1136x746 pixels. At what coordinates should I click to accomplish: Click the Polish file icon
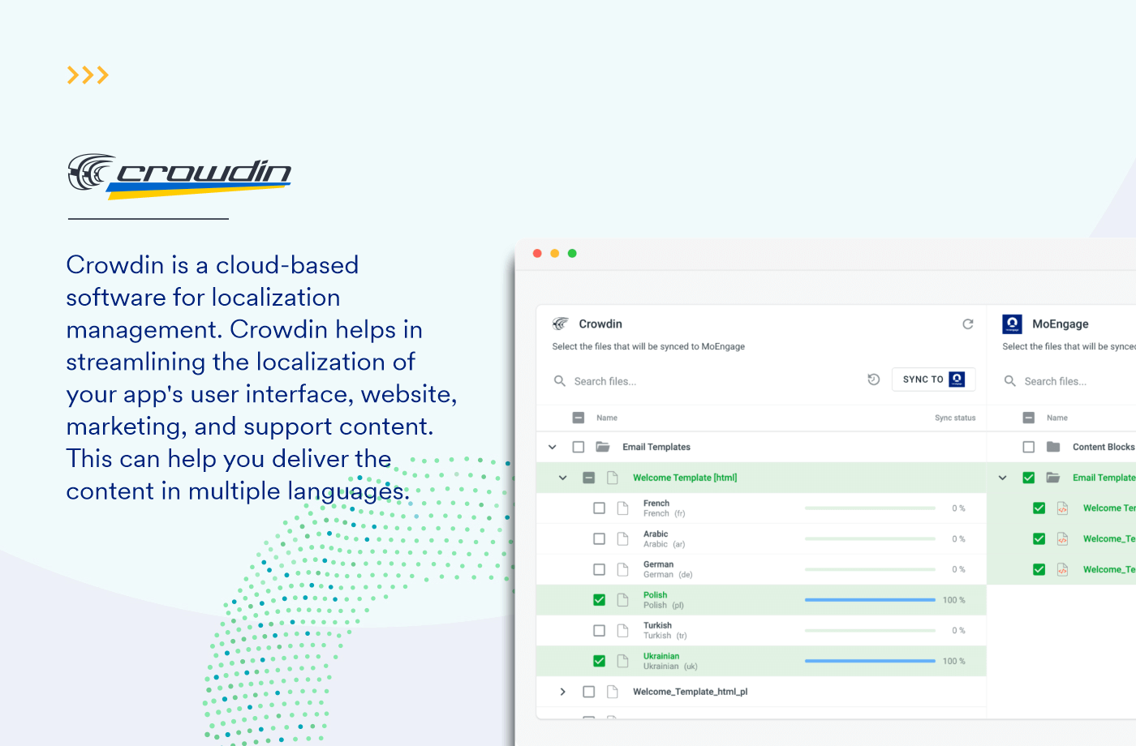[623, 600]
